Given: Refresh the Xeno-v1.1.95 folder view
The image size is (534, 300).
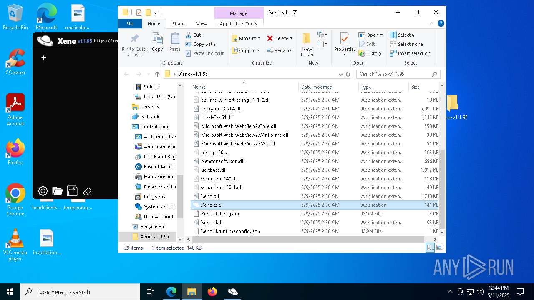Looking at the screenshot, I should click(x=348, y=74).
